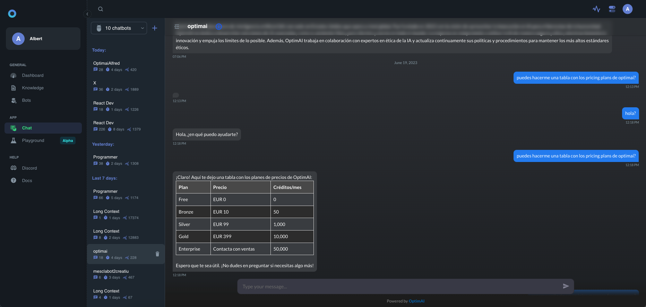646x307 pixels.
Task: Open React Dev chat with 226 messages
Action: 126,126
